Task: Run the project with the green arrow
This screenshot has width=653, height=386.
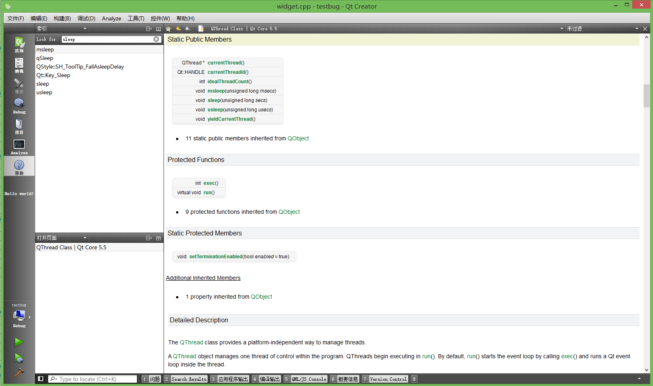Action: 19,342
